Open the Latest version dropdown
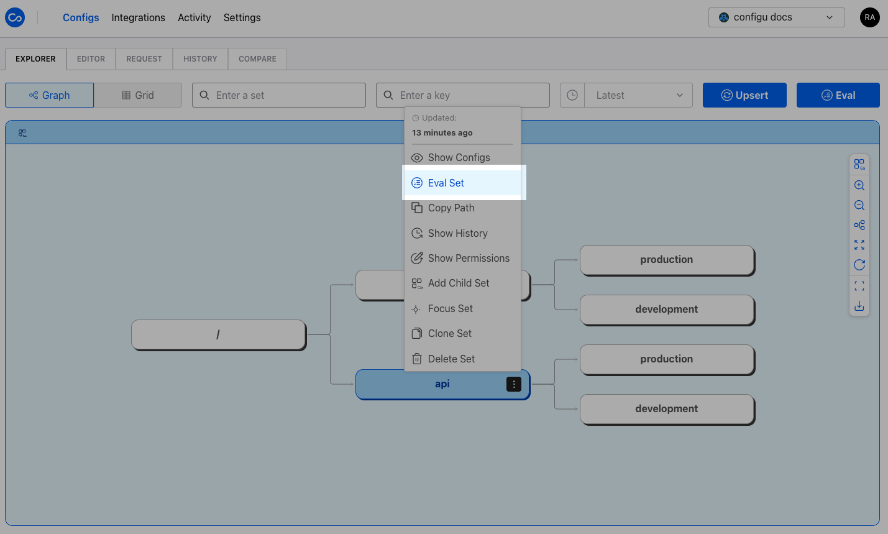This screenshot has height=534, width=888. pyautogui.click(x=639, y=95)
